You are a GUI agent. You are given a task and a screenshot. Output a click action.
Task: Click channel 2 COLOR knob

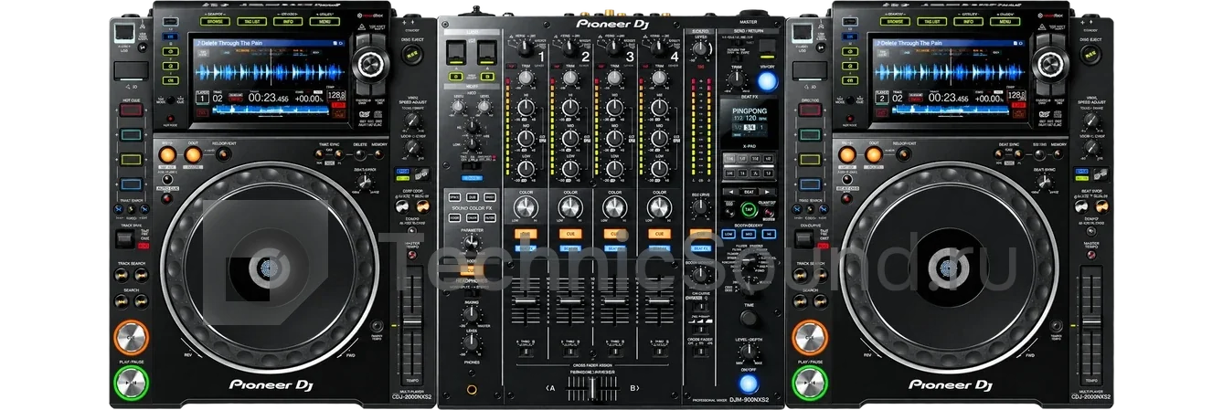point(569,206)
